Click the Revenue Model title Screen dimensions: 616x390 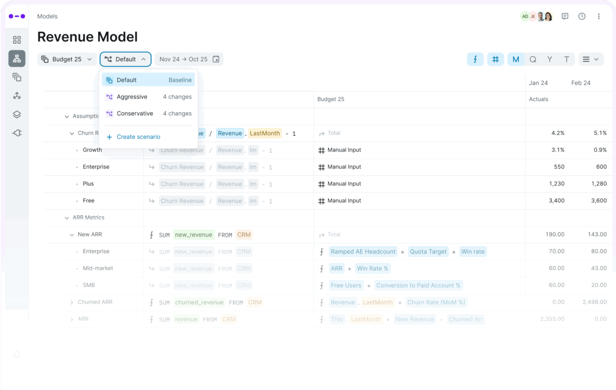point(87,36)
